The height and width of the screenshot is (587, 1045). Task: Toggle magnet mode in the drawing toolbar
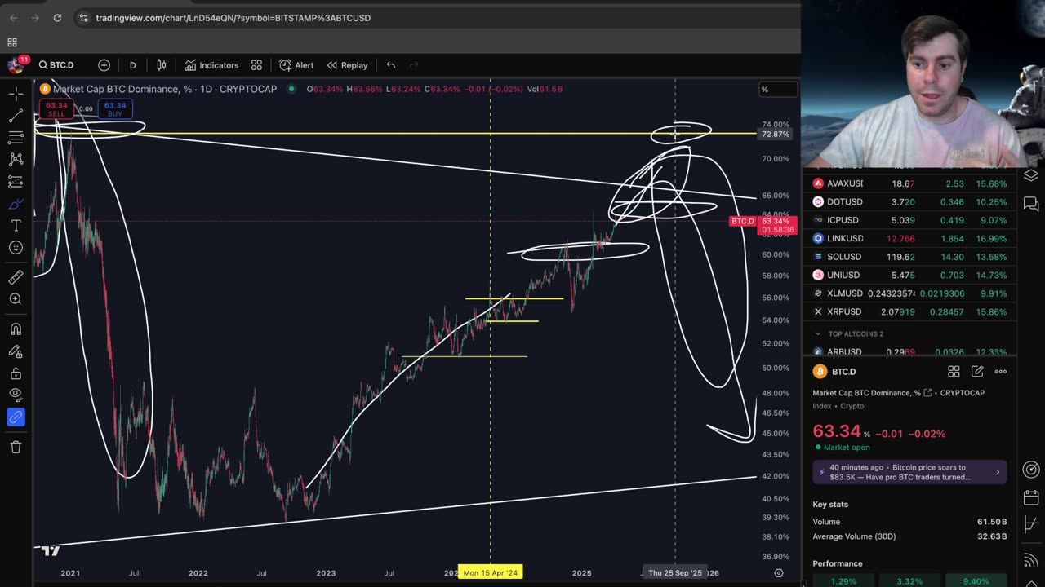pyautogui.click(x=16, y=329)
